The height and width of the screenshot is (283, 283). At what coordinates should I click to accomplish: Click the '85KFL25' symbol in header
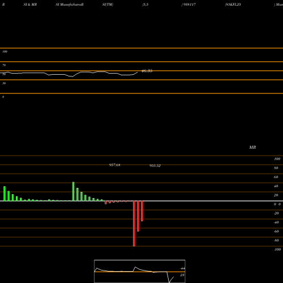click(233, 5)
